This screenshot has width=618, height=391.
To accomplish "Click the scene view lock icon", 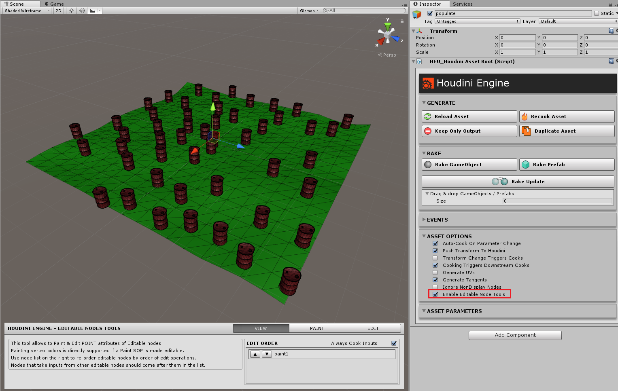I will pyautogui.click(x=402, y=21).
